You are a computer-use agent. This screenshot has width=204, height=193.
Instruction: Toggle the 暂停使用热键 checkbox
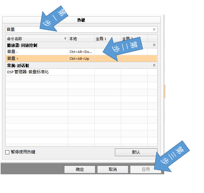coord(7,152)
